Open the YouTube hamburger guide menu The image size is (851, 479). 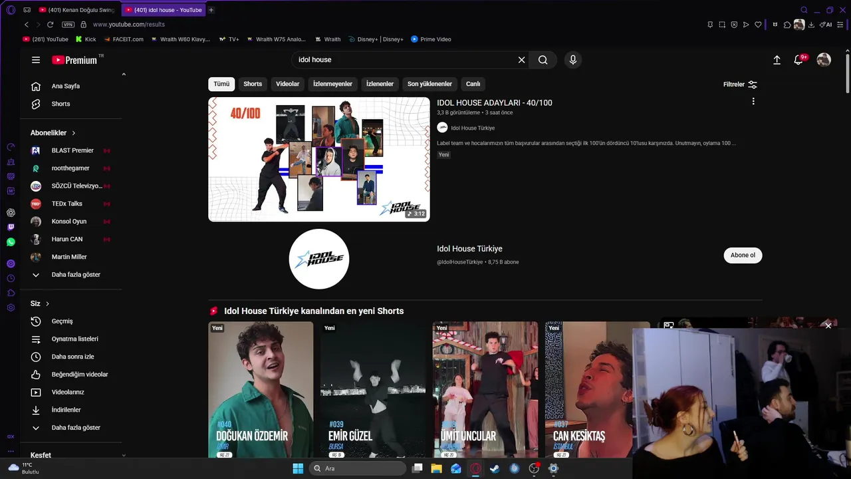pyautogui.click(x=36, y=60)
